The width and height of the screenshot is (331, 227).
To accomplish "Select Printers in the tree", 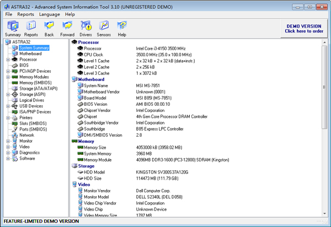I will click(26, 117).
